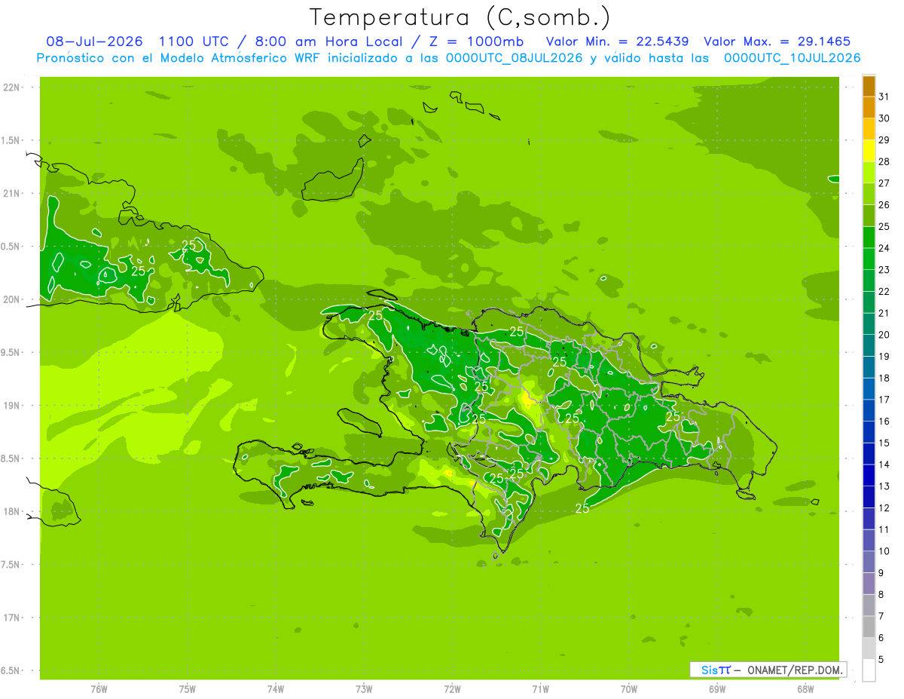Image resolution: width=904 pixels, height=699 pixels.
Task: Pick the green swatch between 24 and 25
Action: [x=869, y=238]
